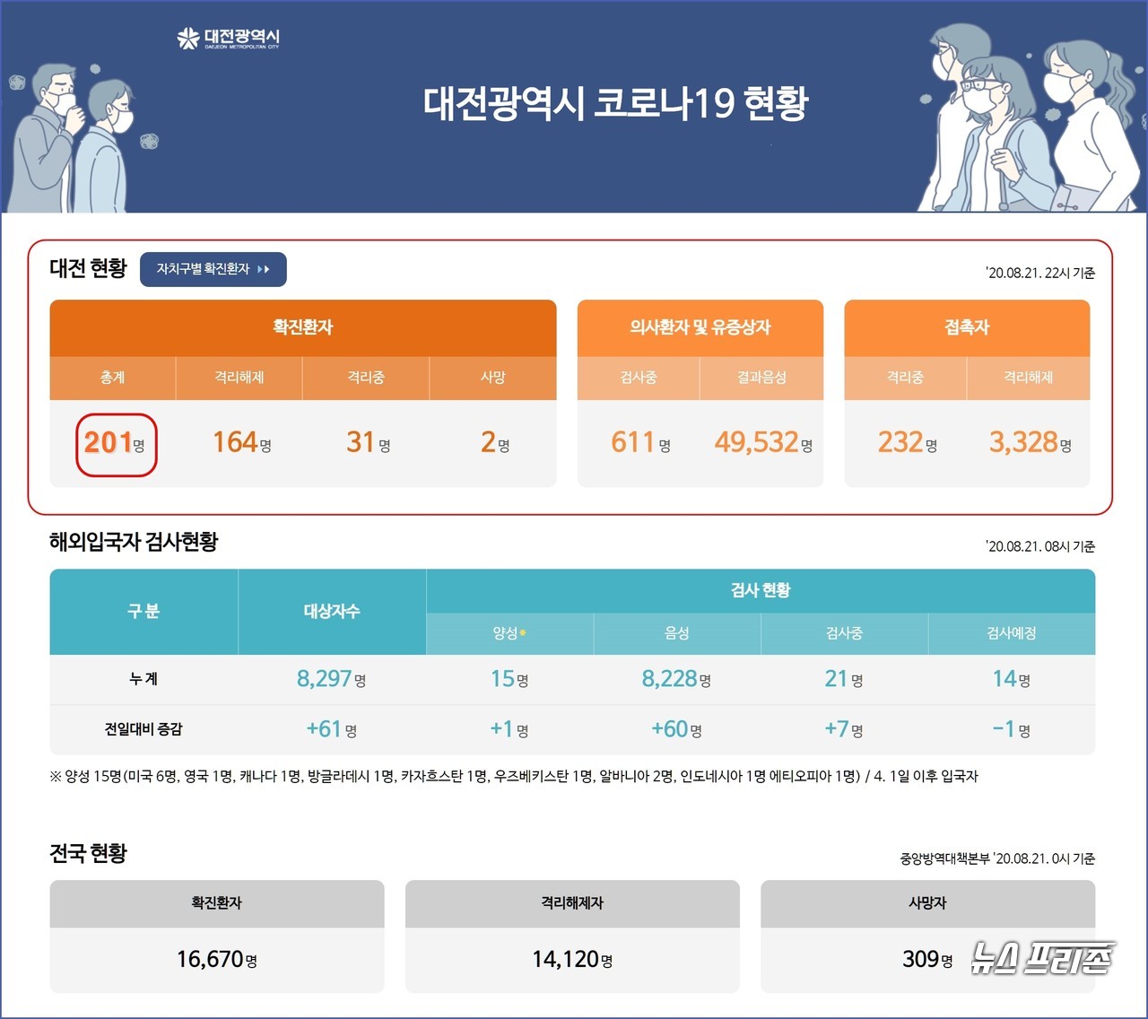Click the 의사환자 및 유증상자 header
This screenshot has height=1019, width=1148.
(700, 327)
